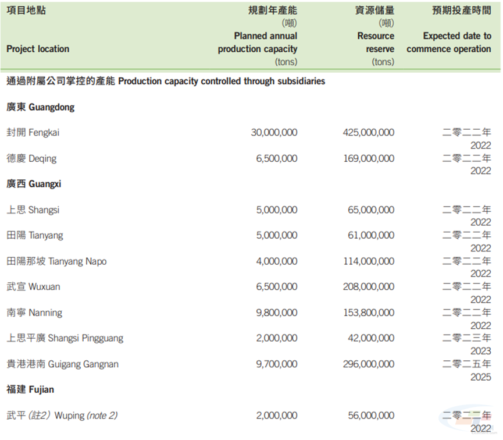Click the Guangxi section heading
503x440 pixels.
(35, 183)
